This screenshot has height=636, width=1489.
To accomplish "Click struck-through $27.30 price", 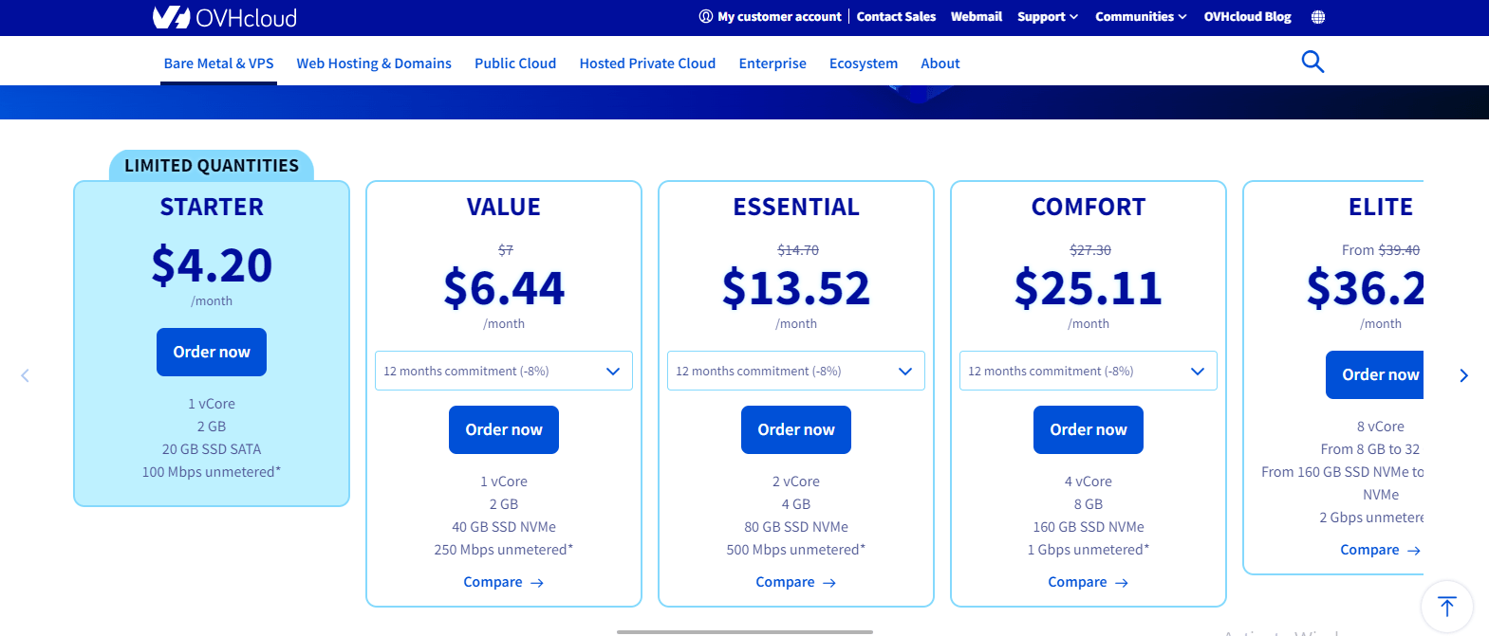I will [x=1090, y=250].
